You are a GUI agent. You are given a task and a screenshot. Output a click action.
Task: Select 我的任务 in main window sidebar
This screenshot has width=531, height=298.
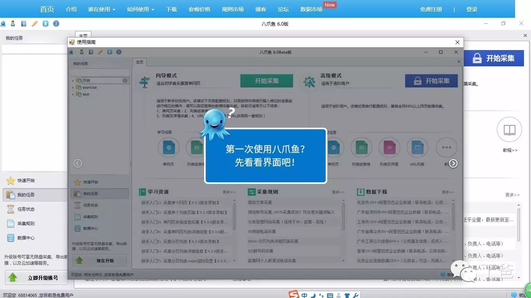pos(34,195)
